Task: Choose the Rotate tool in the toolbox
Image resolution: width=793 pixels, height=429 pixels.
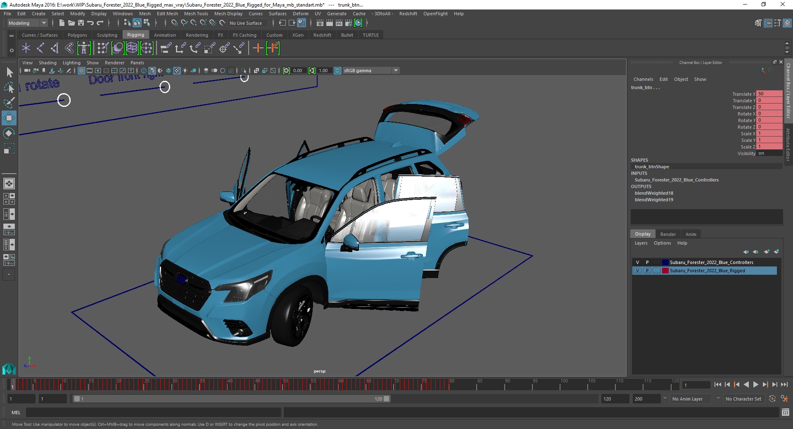Action: (x=9, y=133)
